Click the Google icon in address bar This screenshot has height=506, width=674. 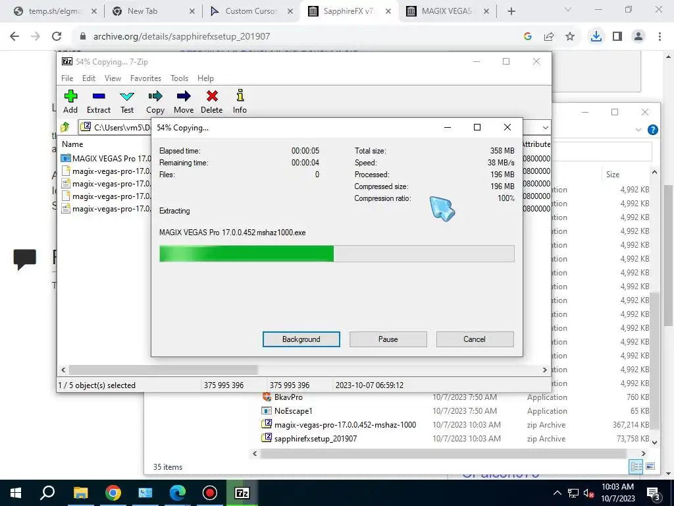[x=528, y=37]
